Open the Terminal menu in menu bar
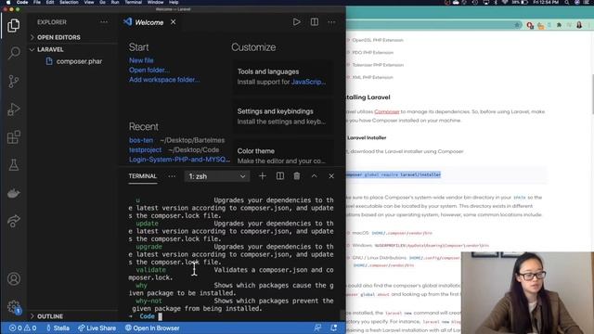 [134, 2]
